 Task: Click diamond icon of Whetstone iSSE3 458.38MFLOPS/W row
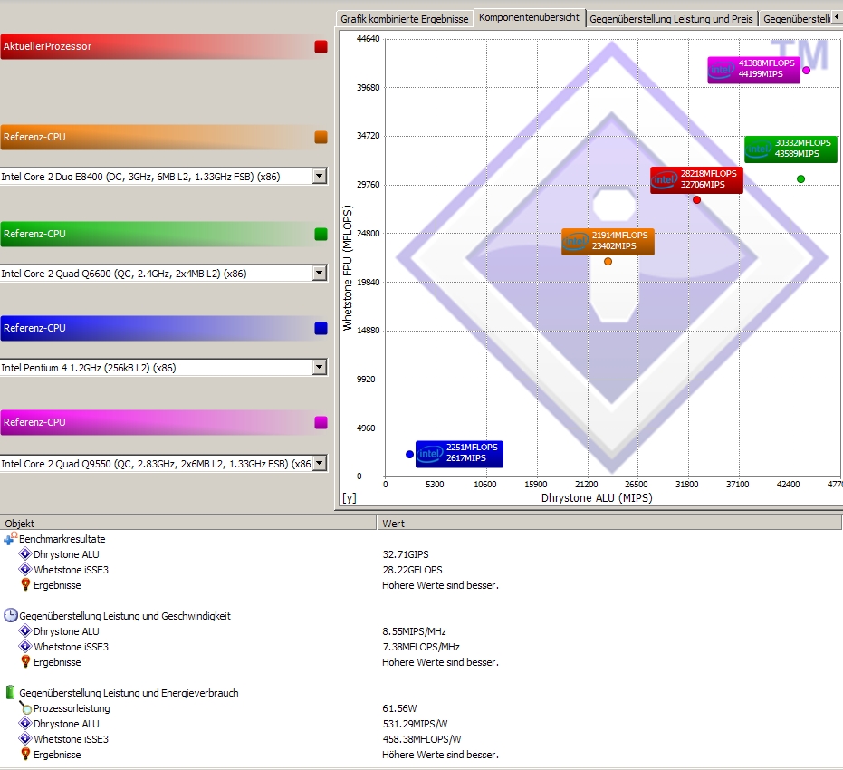coord(25,738)
